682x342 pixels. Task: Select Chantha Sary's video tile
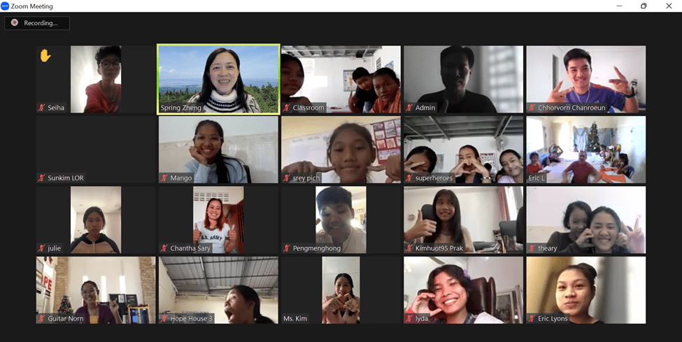click(x=218, y=219)
